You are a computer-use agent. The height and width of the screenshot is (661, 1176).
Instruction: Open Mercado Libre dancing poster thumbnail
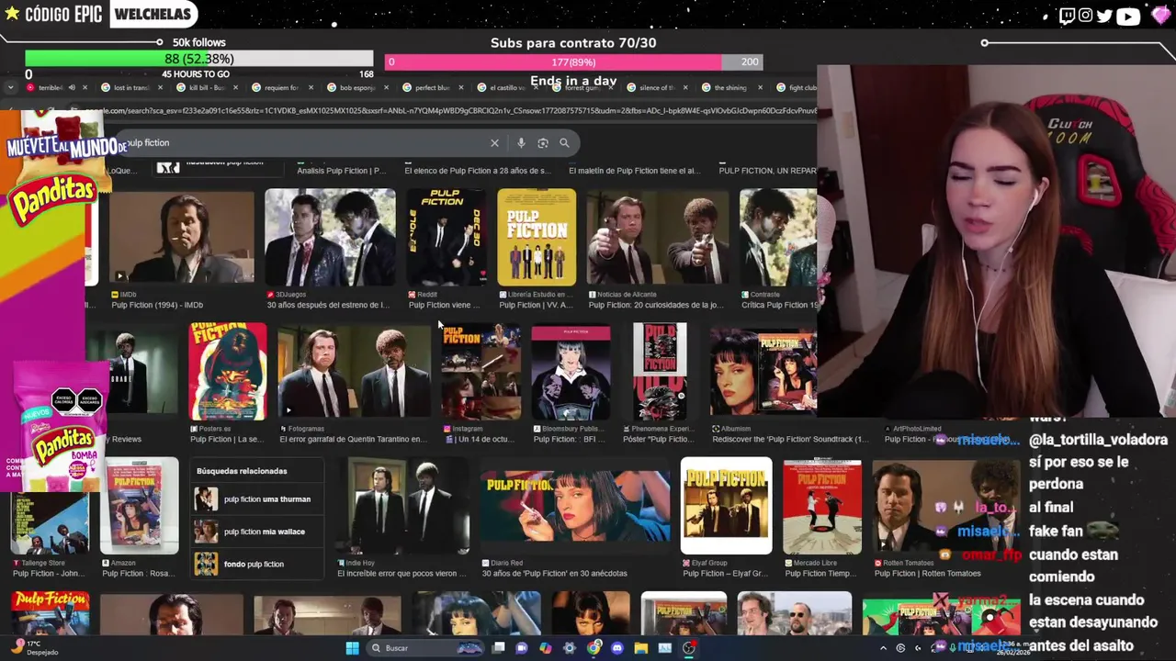coord(822,506)
